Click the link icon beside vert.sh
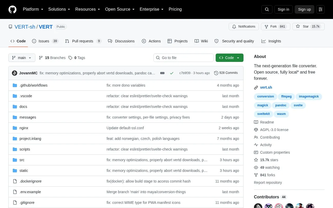Image resolution: width=333 pixels, height=208 pixels. [256, 88]
